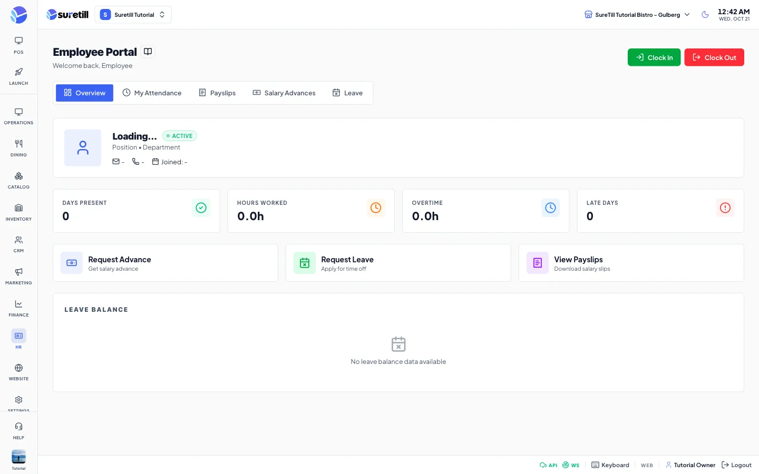Open the Suretill Tutorial workspace switcher
This screenshot has width=759, height=474.
pos(133,15)
